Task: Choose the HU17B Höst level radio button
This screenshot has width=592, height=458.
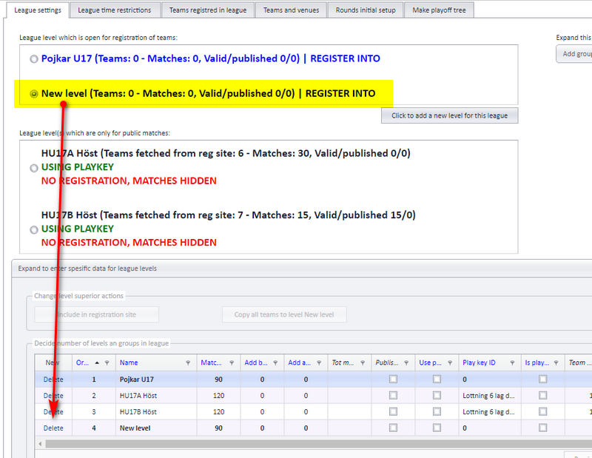Action: click(x=34, y=229)
